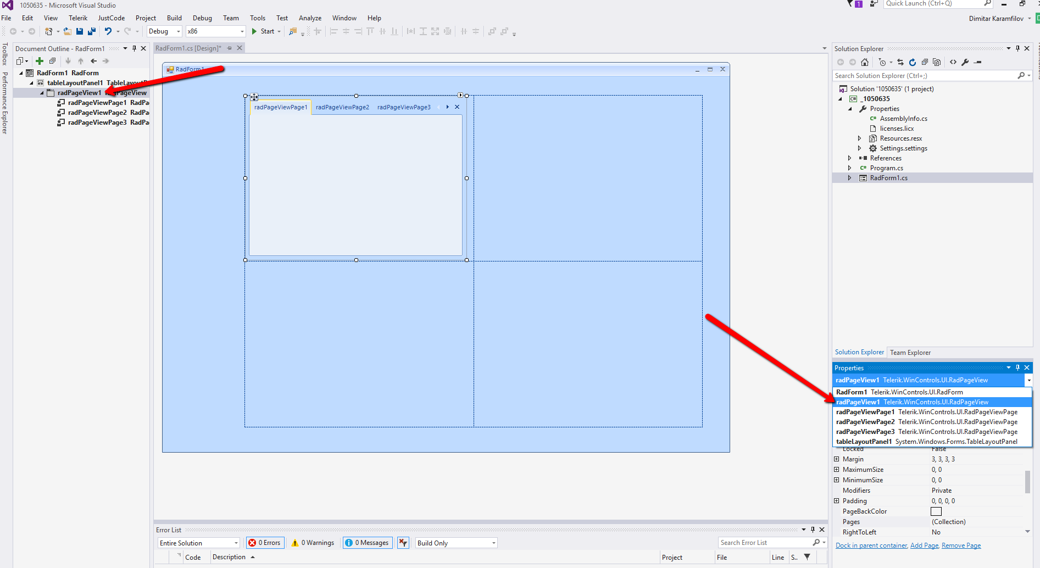Open the vertical Toolbox side tab

pos(5,54)
